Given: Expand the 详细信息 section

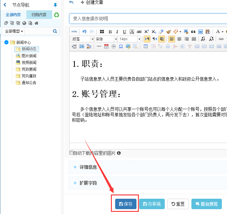Looking at the screenshot, I should 88,167.
